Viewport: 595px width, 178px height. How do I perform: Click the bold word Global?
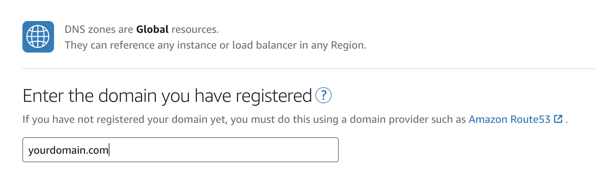[152, 30]
